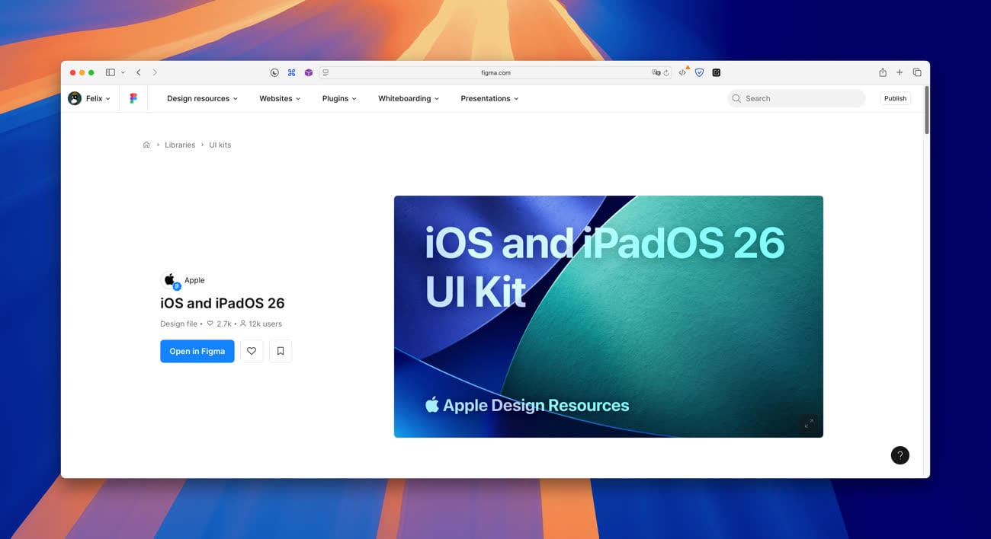Open the Libraries breadcrumb link
Viewport: 991px width, 539px height.
(x=180, y=145)
